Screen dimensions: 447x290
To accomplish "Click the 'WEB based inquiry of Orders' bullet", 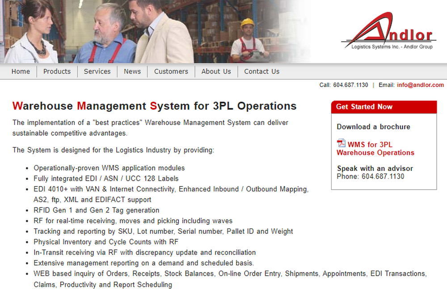I will (x=230, y=279).
